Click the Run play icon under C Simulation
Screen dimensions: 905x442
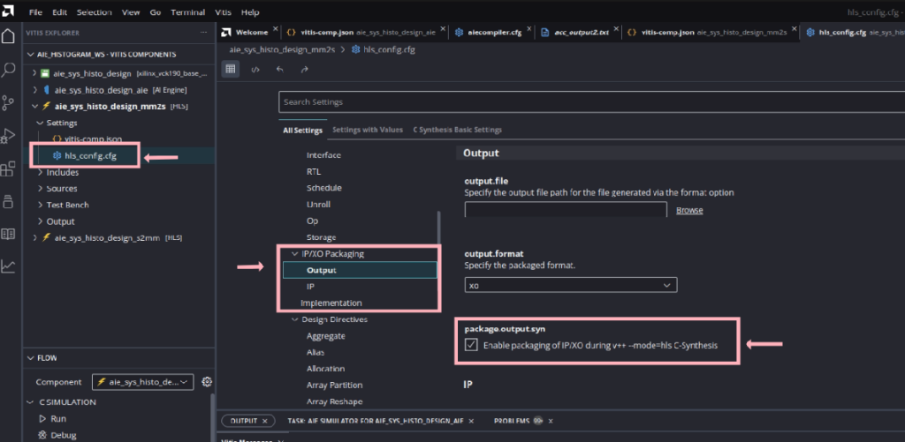(x=42, y=418)
